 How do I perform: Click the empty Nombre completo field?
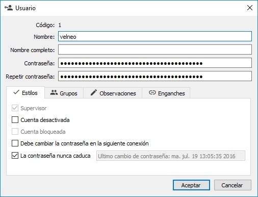tap(155, 50)
